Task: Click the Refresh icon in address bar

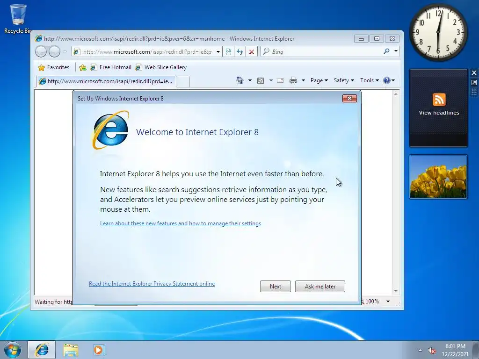Action: pos(240,51)
